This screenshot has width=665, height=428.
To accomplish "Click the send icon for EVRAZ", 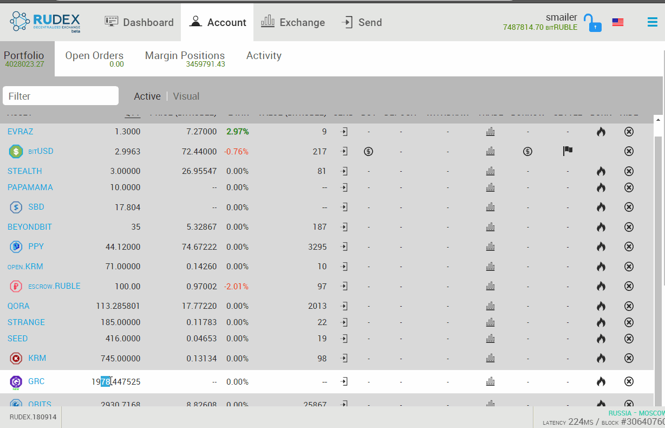I will click(x=344, y=132).
